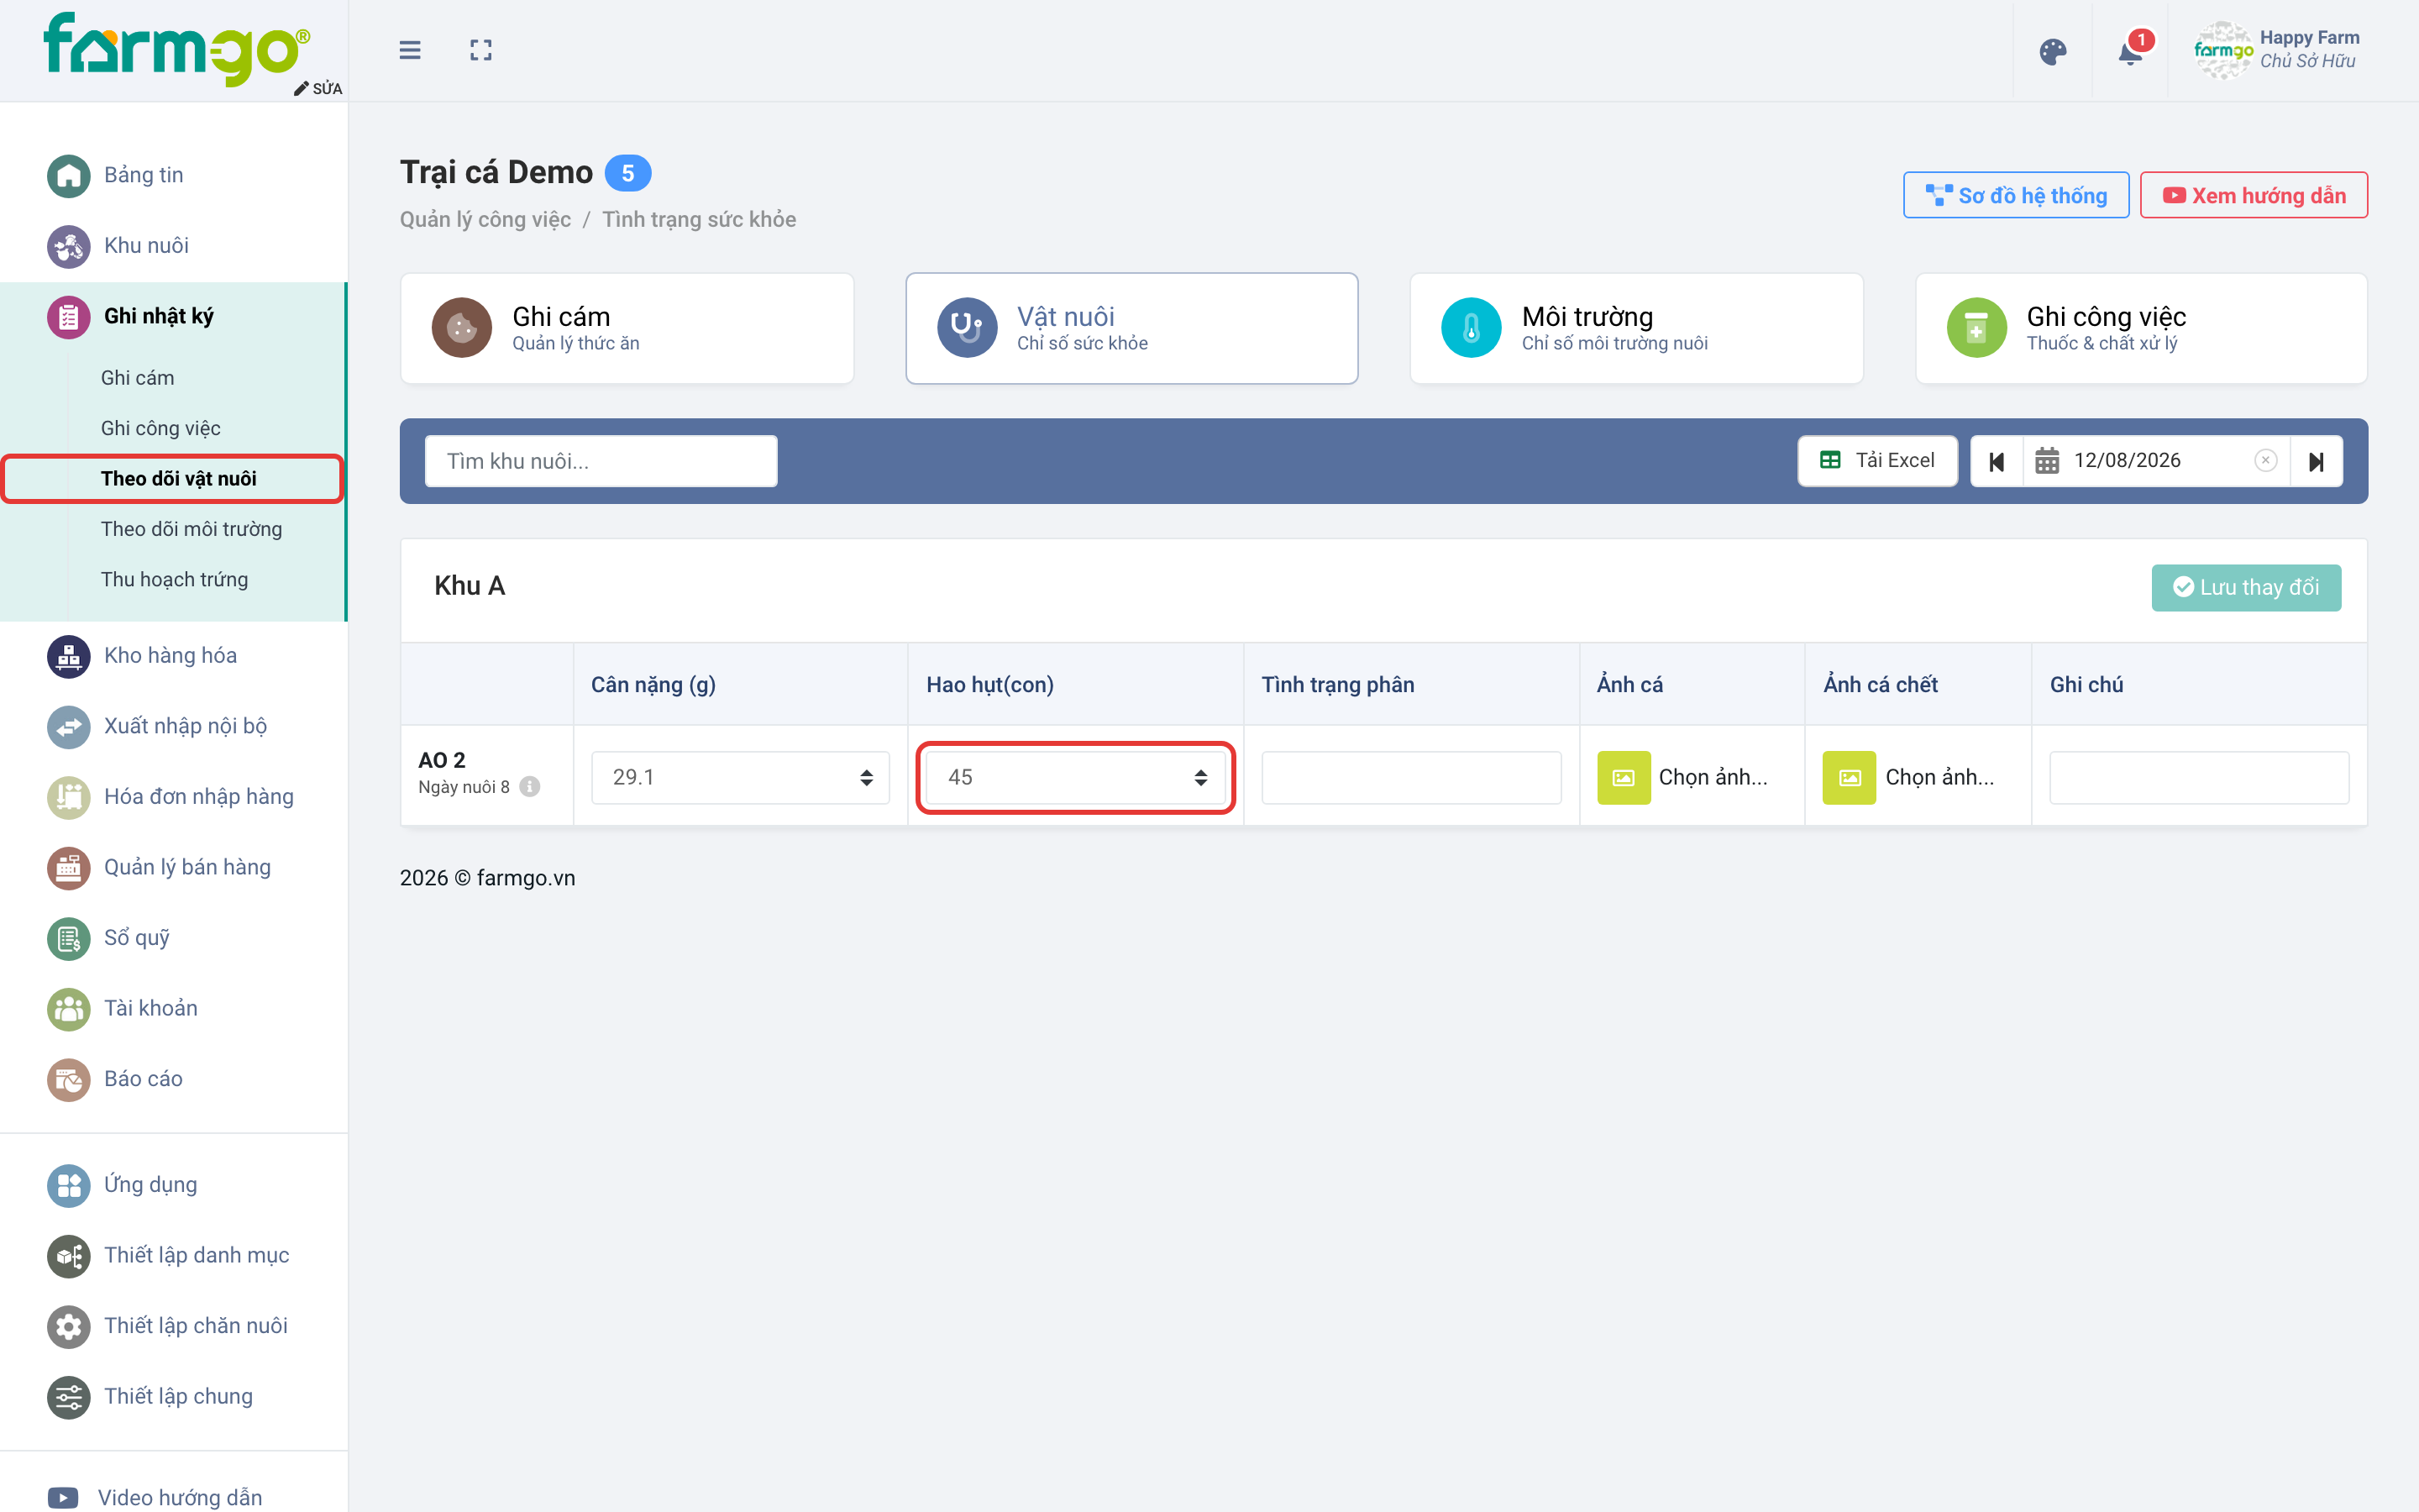Click Sơ đồ hệ thống button
Viewport: 2419px width, 1512px height.
[x=2015, y=195]
